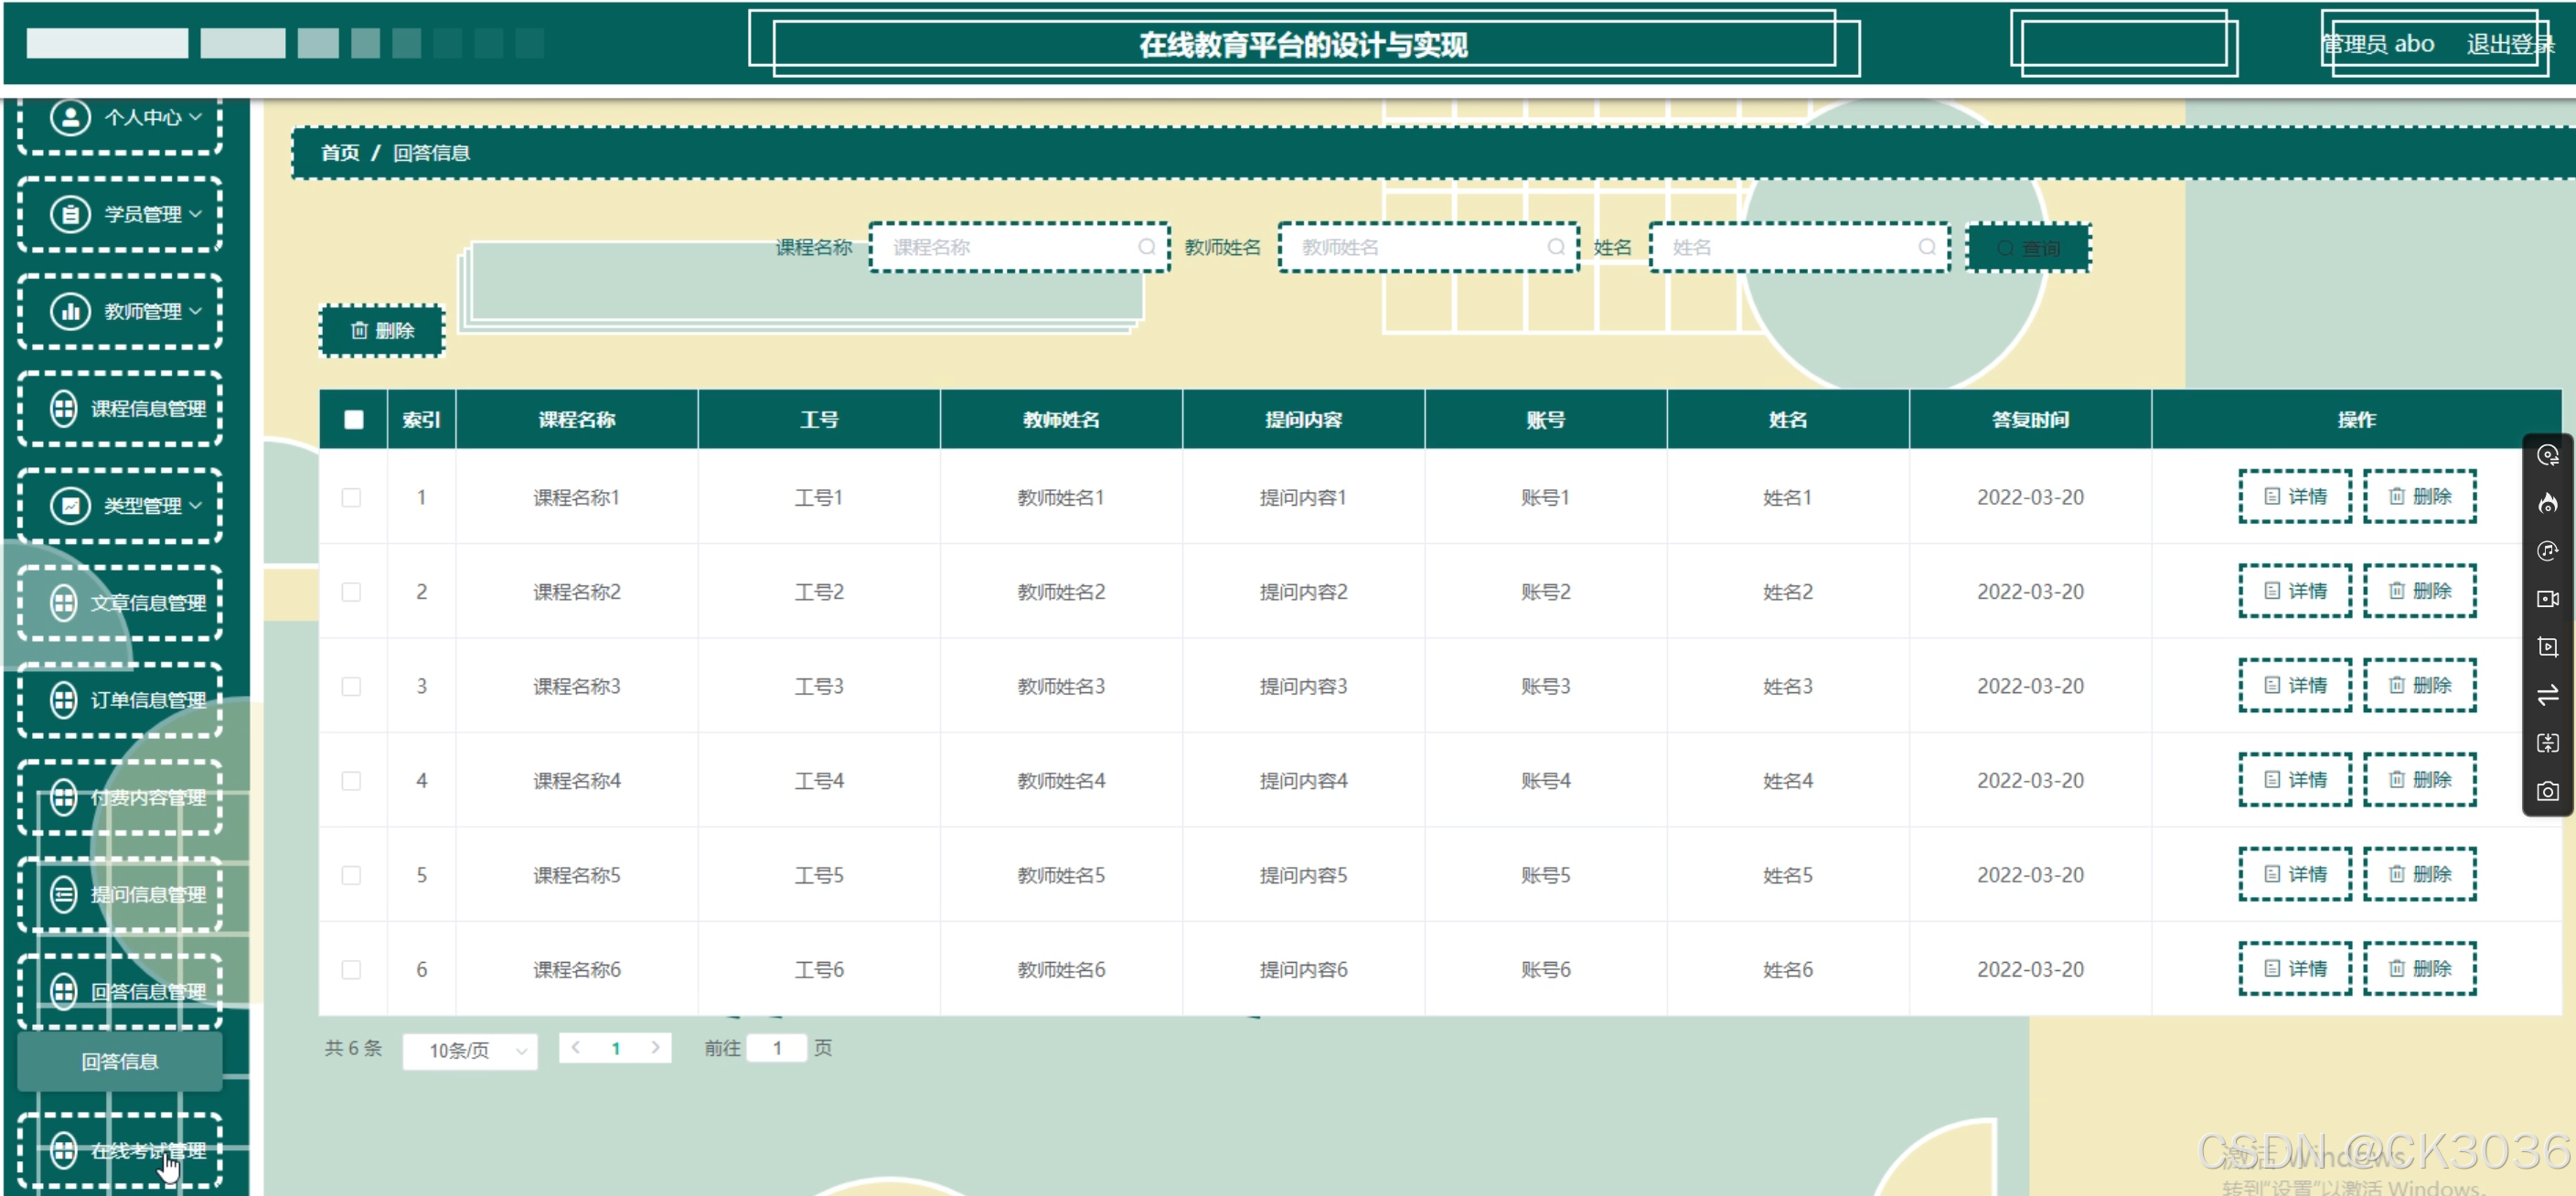Click the flame icon in right toolbar
The width and height of the screenshot is (2576, 1196).
click(x=2547, y=503)
